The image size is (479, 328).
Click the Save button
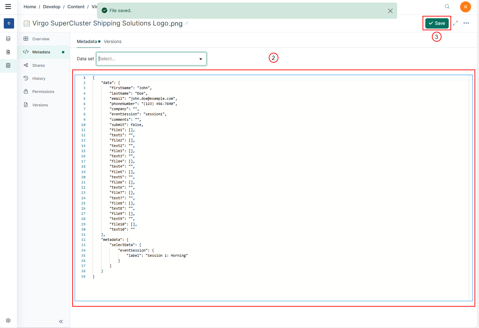click(x=437, y=23)
